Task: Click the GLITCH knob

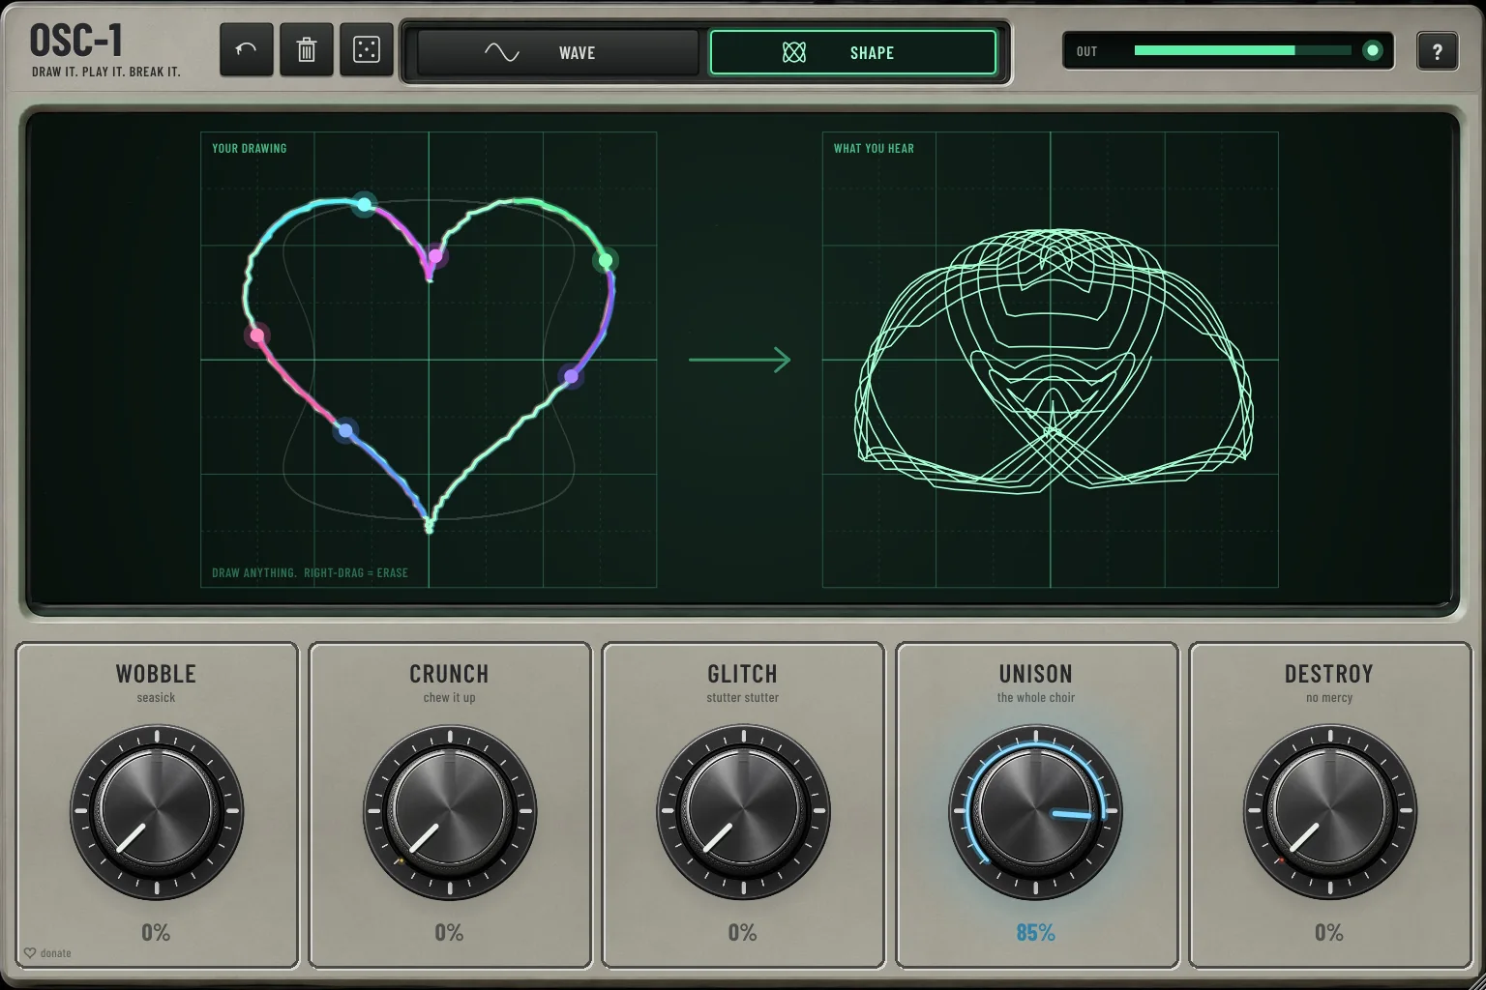Action: (x=743, y=811)
